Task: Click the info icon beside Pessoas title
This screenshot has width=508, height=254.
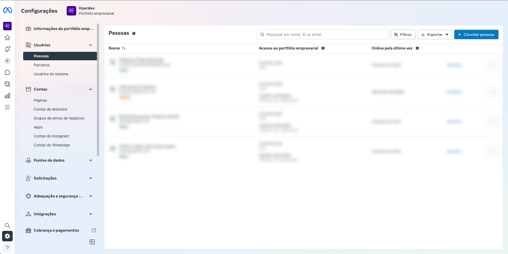Action: [134, 33]
